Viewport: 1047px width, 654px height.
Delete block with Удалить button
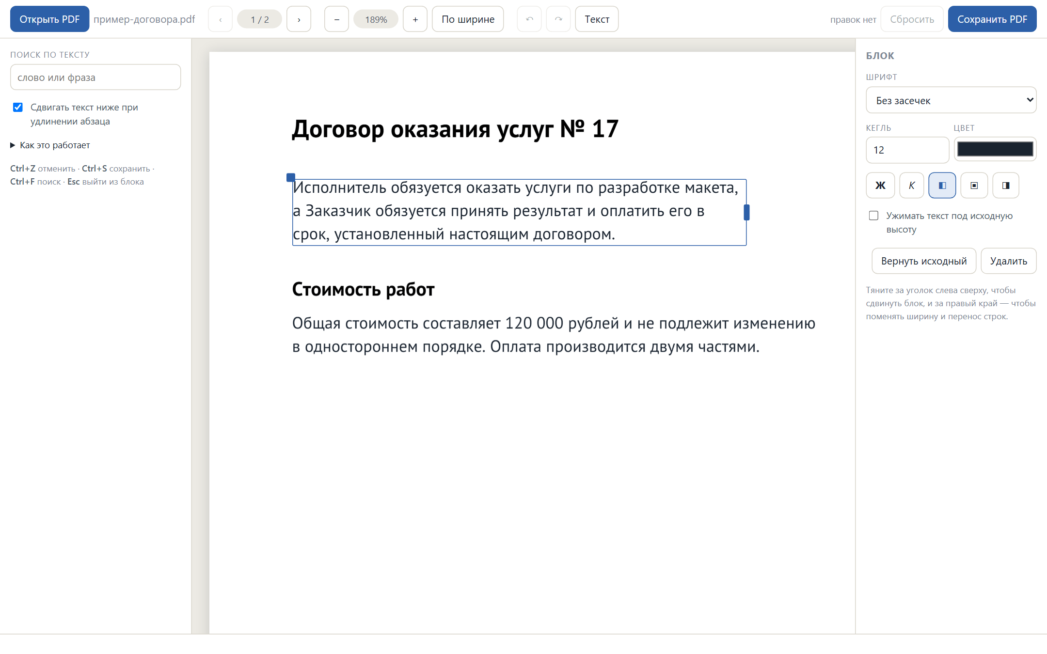[x=1009, y=261]
